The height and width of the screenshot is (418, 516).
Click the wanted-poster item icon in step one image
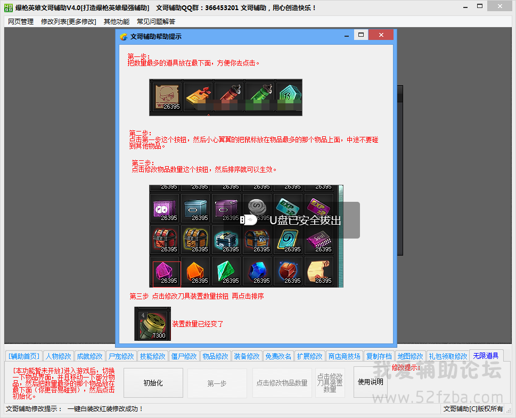click(167, 97)
